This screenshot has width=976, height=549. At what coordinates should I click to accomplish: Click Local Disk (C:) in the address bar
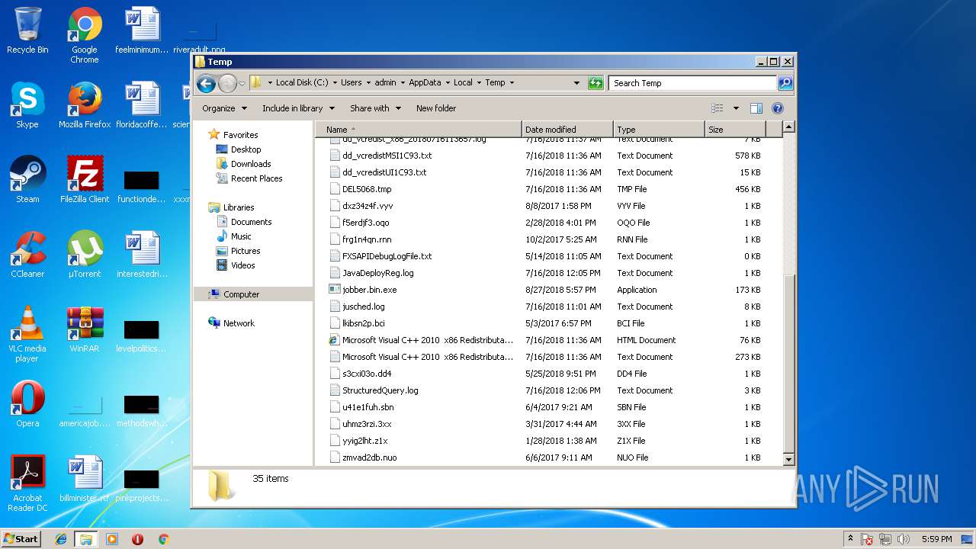302,83
